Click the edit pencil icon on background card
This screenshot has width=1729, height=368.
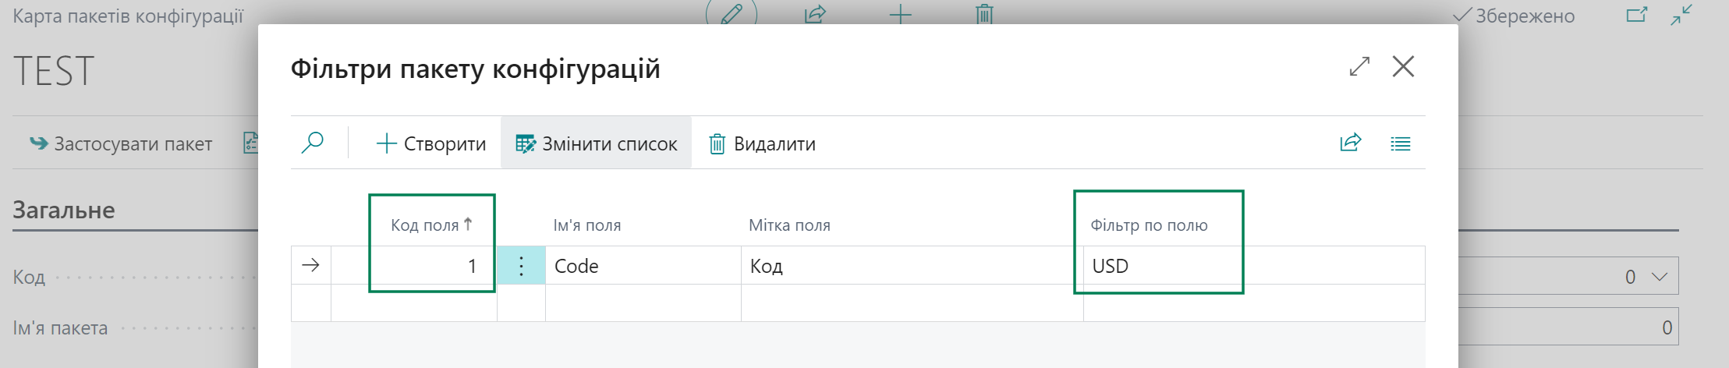[732, 13]
